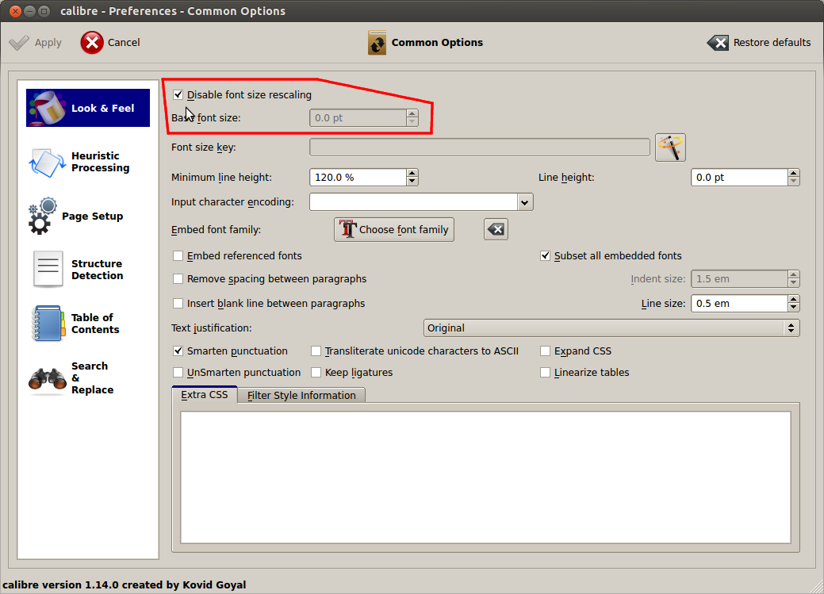Increase the Line size value
824x594 pixels.
pos(794,300)
